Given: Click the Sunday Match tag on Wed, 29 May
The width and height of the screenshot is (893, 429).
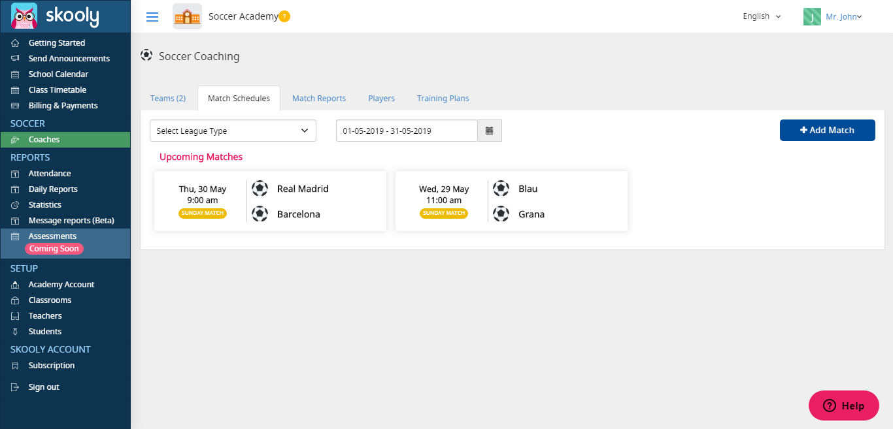Looking at the screenshot, I should click(444, 214).
